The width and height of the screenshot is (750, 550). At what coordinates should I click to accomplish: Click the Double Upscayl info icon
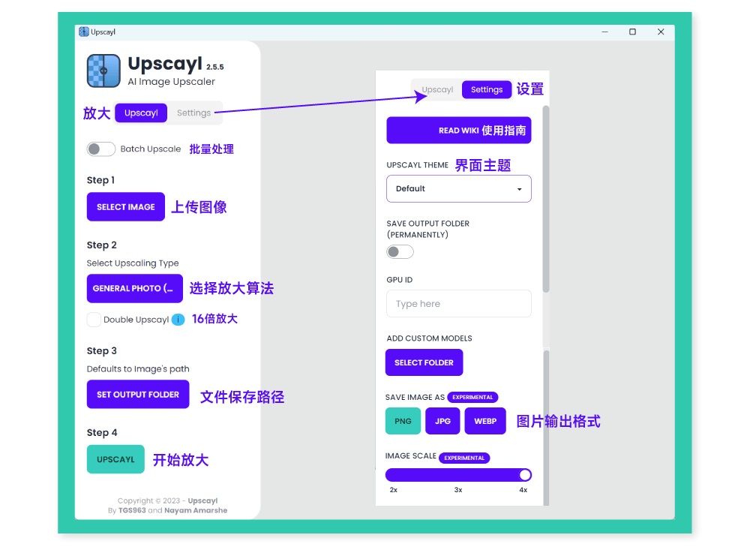(x=178, y=320)
